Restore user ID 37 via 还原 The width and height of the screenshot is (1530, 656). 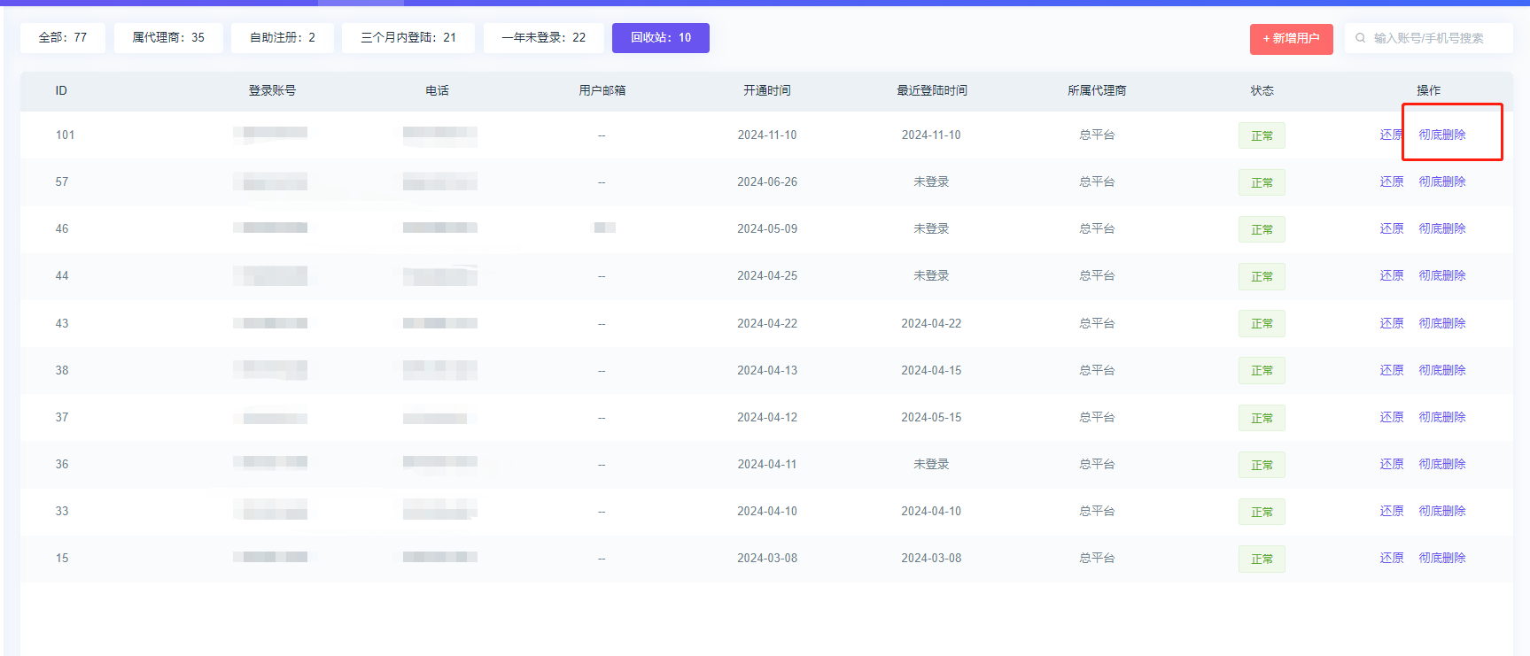pos(1391,417)
